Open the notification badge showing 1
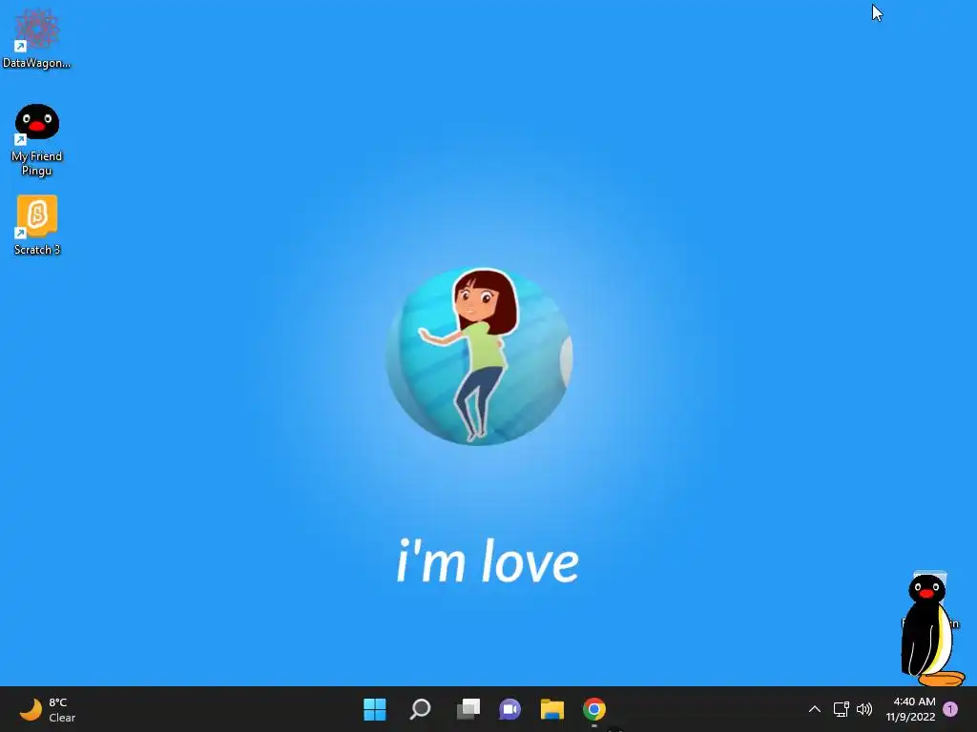The width and height of the screenshot is (977, 732). point(950,709)
